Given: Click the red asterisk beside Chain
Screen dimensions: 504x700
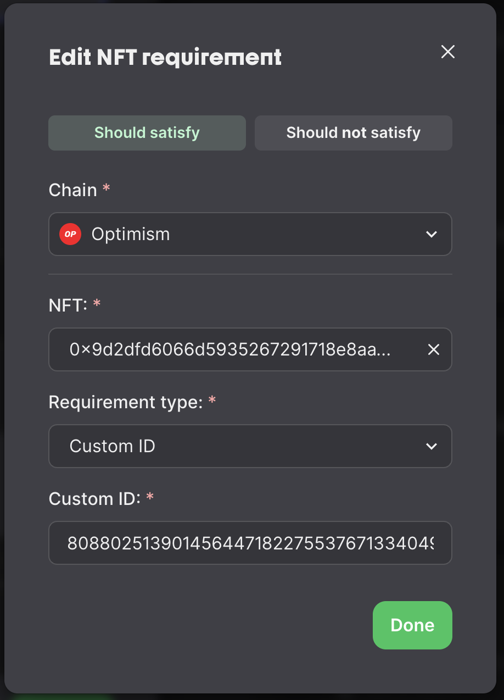Looking at the screenshot, I should [107, 188].
